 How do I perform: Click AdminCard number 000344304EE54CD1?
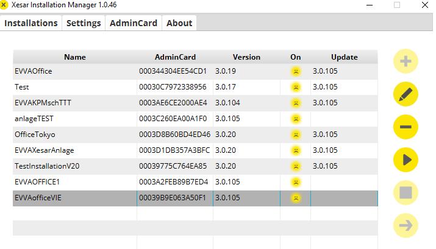(173, 71)
